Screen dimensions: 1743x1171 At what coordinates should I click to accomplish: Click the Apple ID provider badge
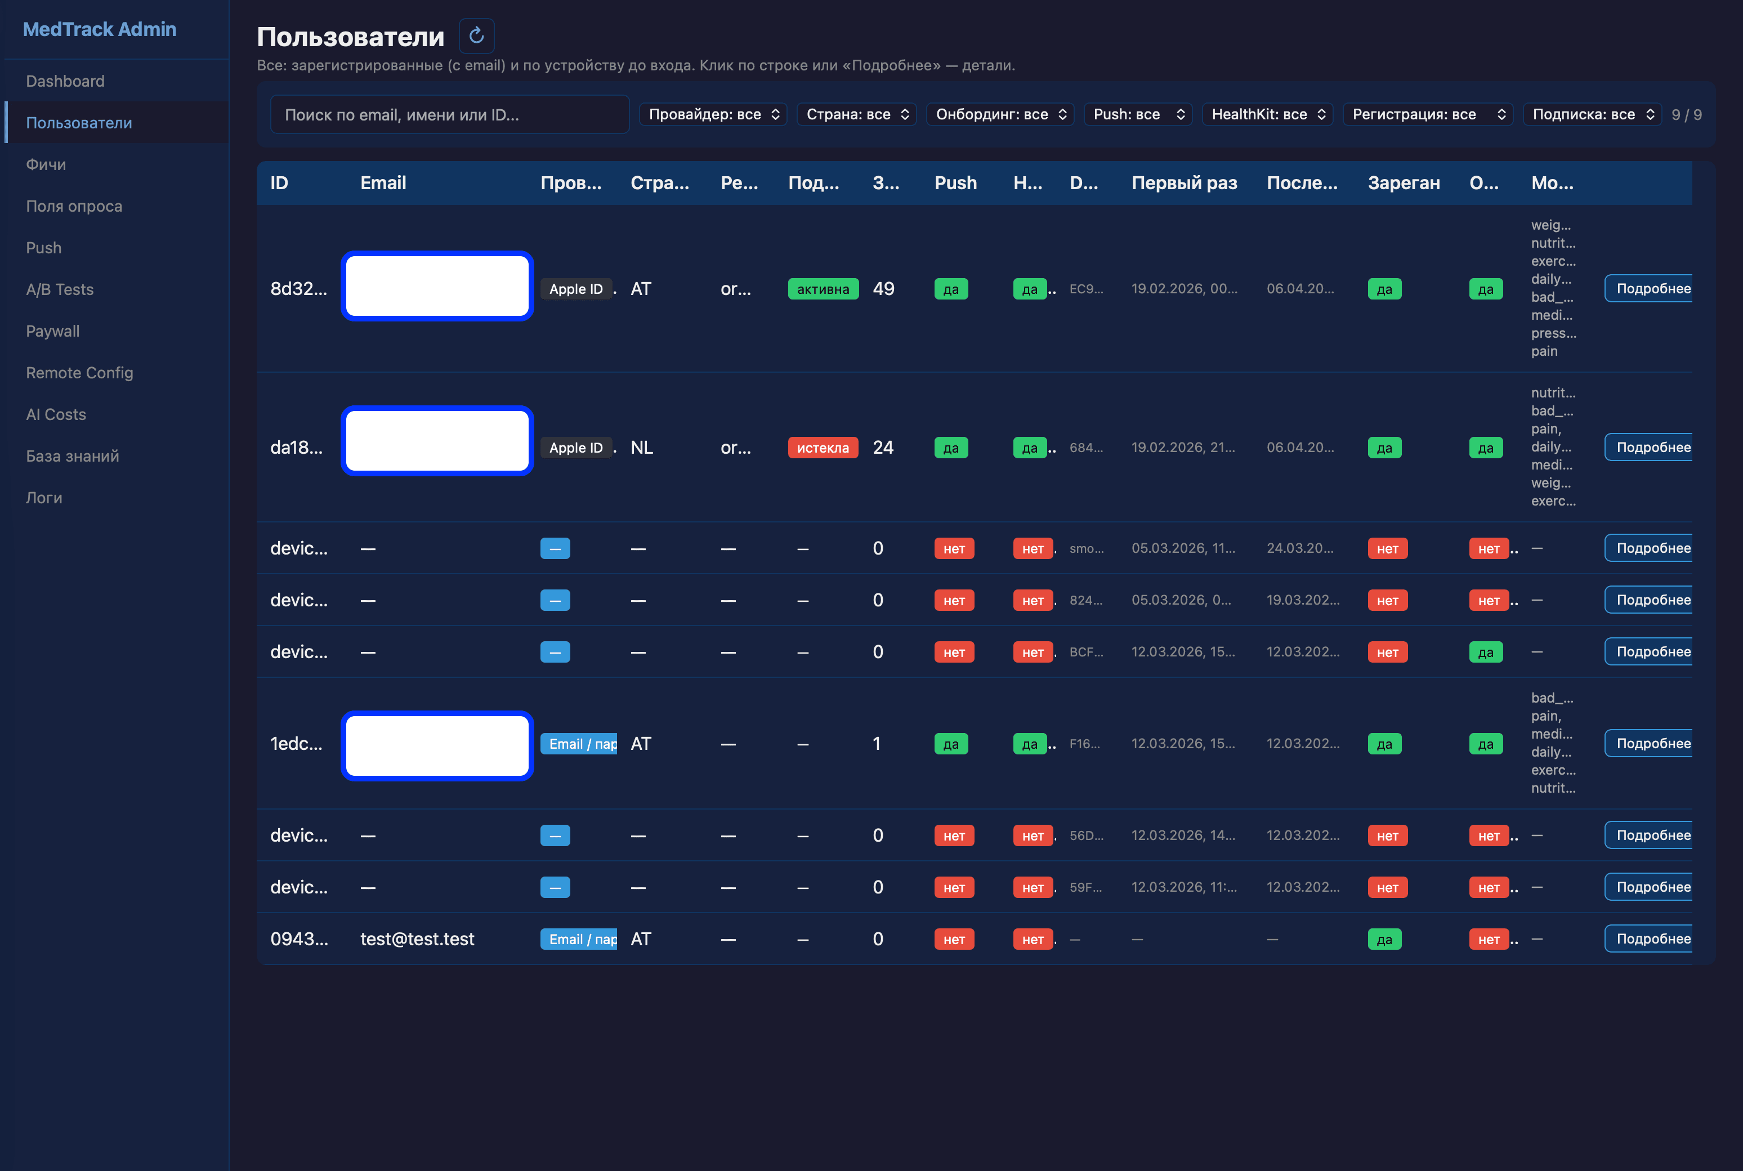(x=576, y=288)
